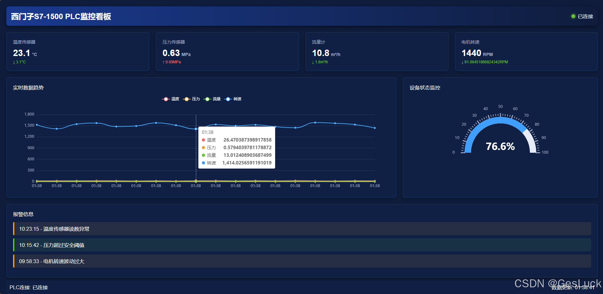Open the 10:15:42 压力超过安全阈值 alarm
This screenshot has width=603, height=294.
[x=302, y=245]
